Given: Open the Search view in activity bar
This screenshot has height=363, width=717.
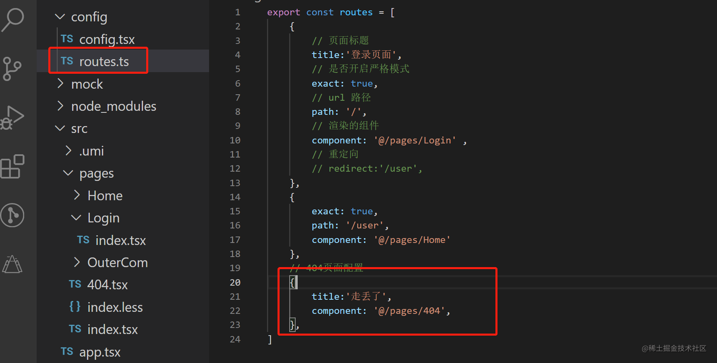Looking at the screenshot, I should click(x=13, y=19).
